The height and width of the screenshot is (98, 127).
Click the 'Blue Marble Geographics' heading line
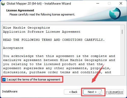coord(26,28)
